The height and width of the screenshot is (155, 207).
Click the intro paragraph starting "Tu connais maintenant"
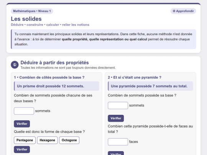point(103,39)
